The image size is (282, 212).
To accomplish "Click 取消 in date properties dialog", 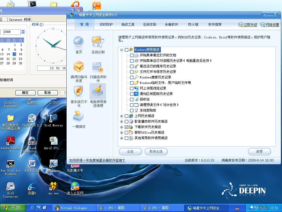I will click(x=48, y=93).
